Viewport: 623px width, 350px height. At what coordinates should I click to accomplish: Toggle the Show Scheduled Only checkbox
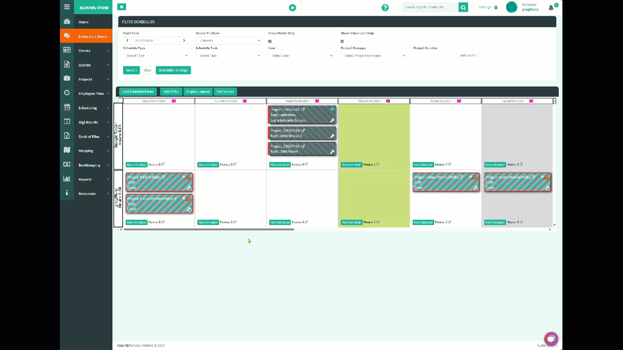click(342, 41)
